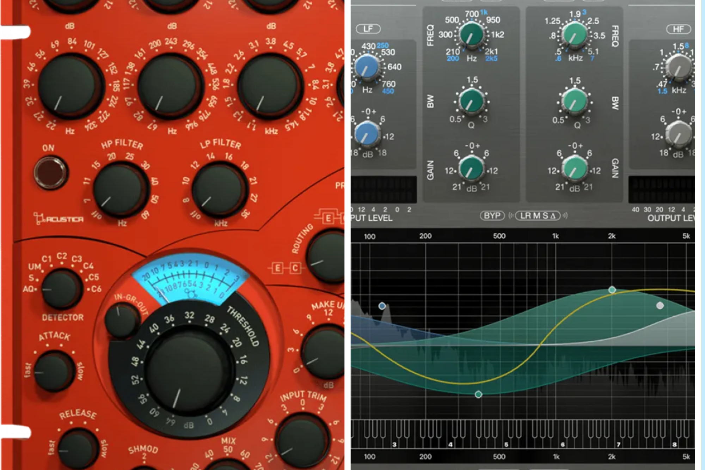The height and width of the screenshot is (470, 705).
Task: Click the gray HF gain knob
Action: [x=679, y=134]
